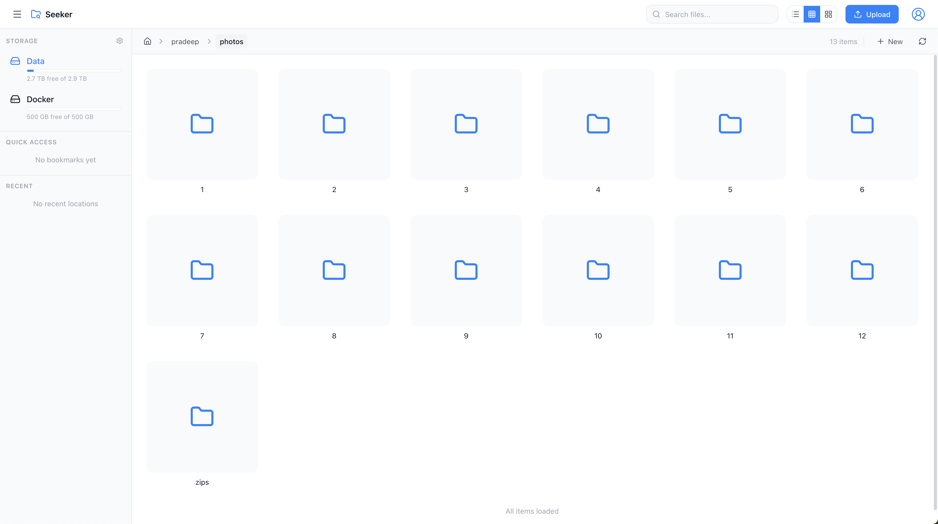The height and width of the screenshot is (524, 938).
Task: Switch to table grid view
Action: click(812, 14)
